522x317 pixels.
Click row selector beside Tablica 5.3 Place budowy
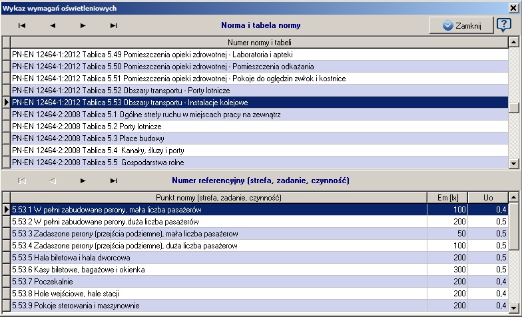(x=7, y=139)
